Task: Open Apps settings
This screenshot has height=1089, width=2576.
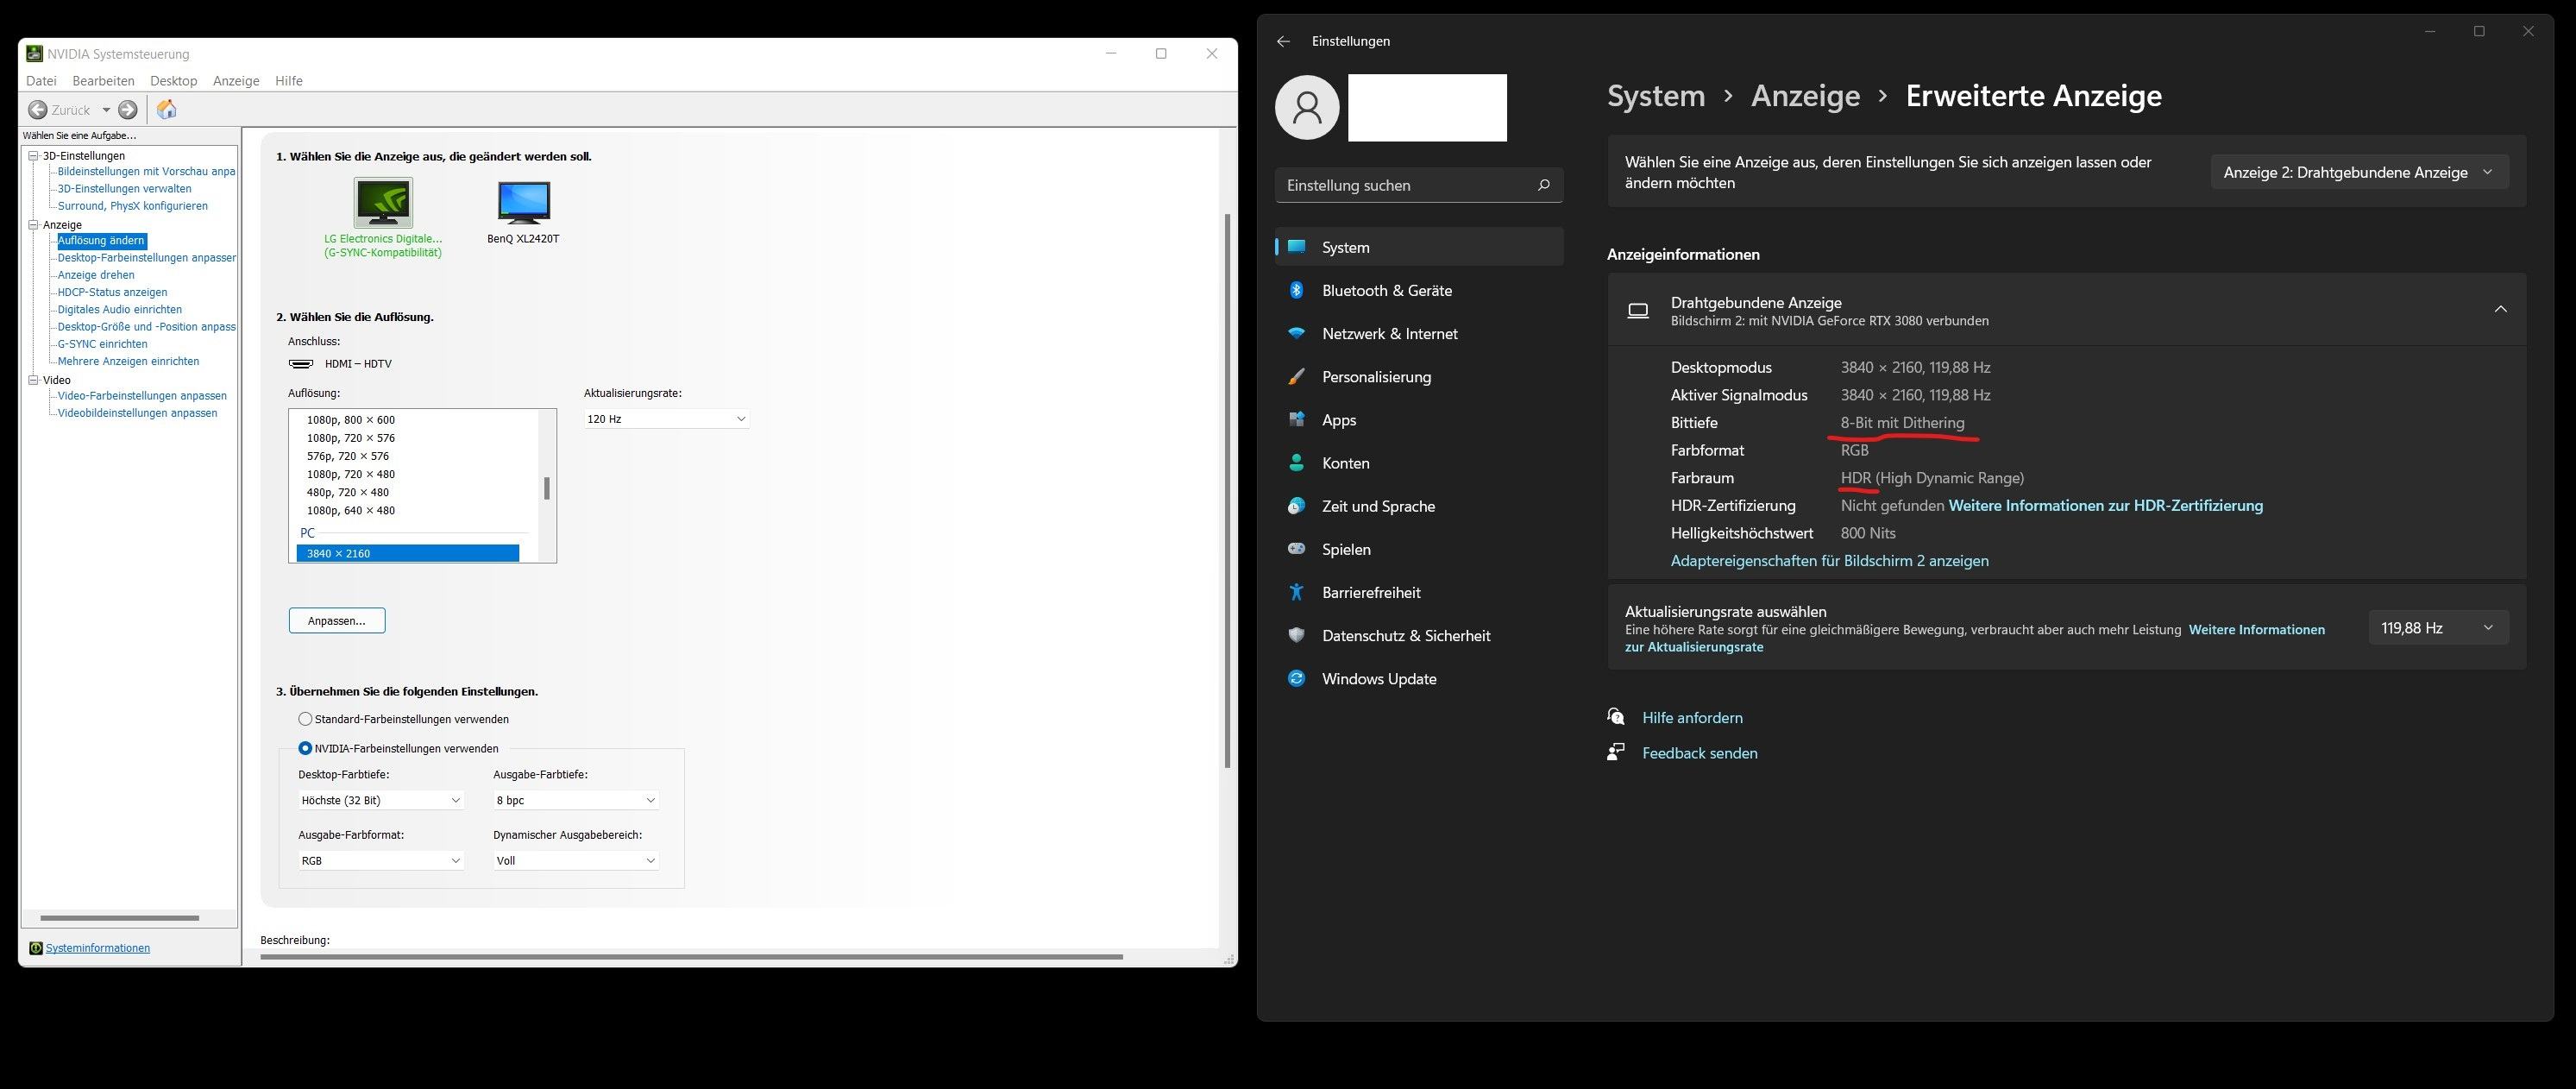Action: (x=1419, y=420)
